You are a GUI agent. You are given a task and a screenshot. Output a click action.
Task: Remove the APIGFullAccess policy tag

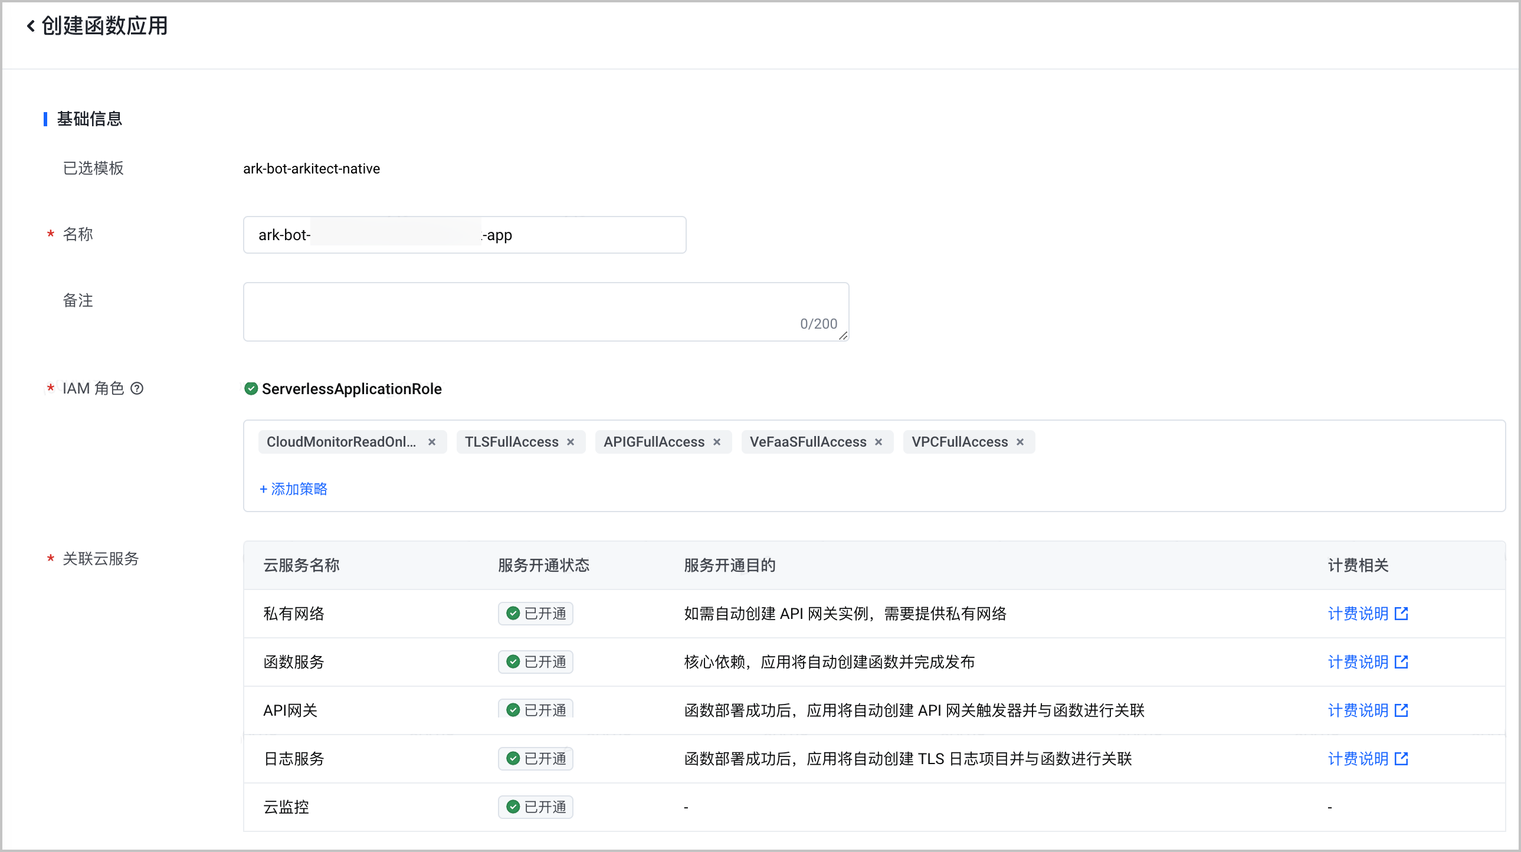(717, 443)
